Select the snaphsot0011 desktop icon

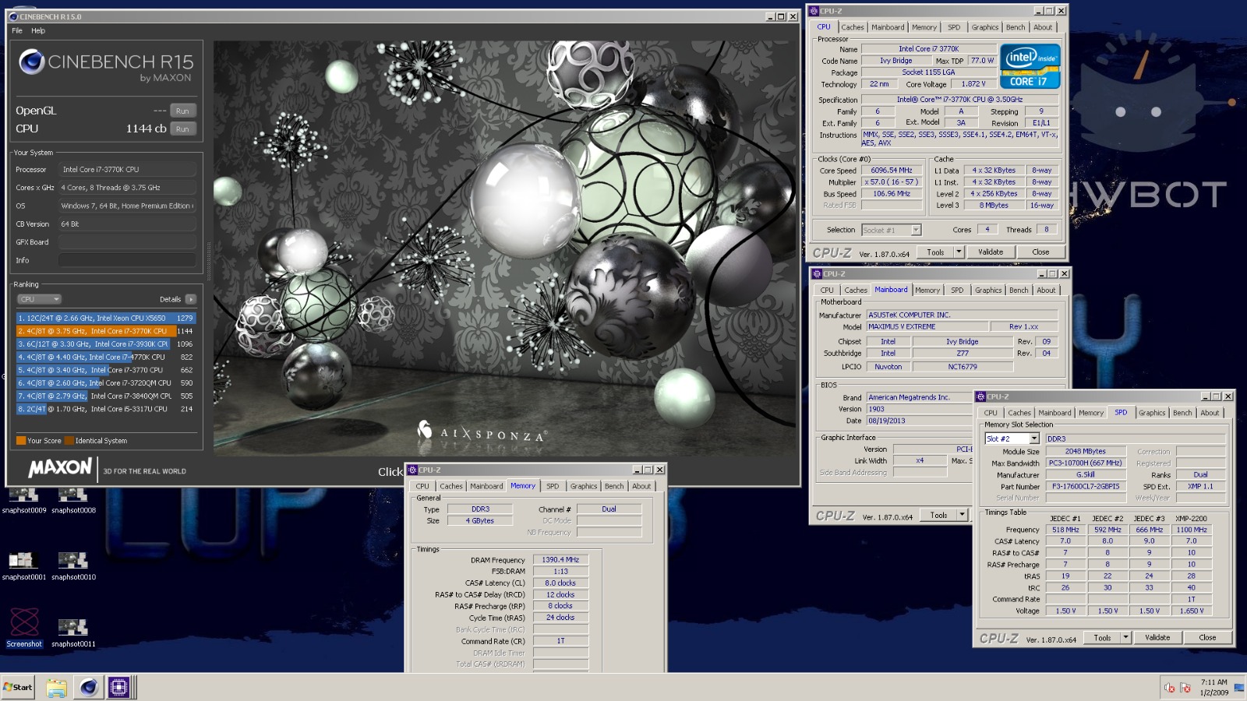point(73,632)
